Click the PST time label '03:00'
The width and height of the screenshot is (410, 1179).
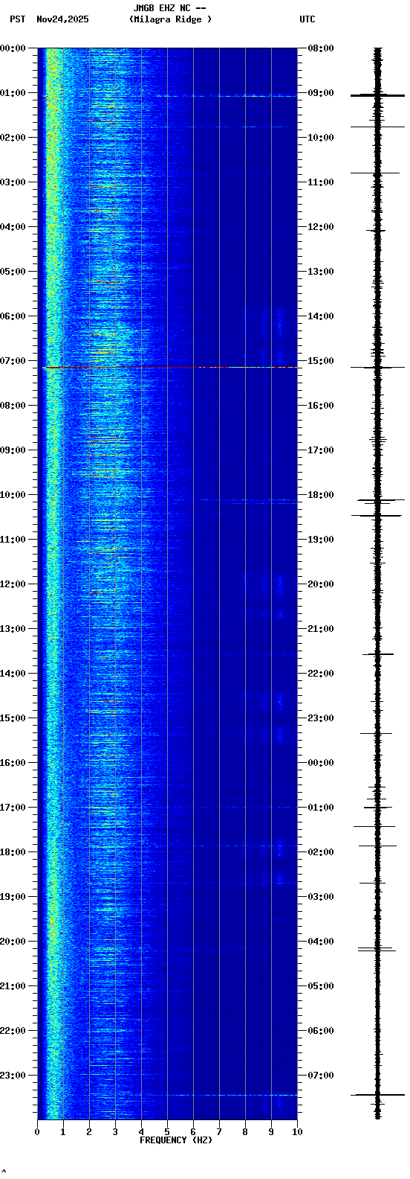[13, 182]
